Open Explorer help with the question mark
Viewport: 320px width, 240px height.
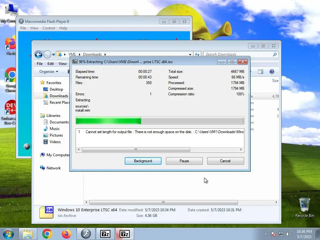click(272, 72)
